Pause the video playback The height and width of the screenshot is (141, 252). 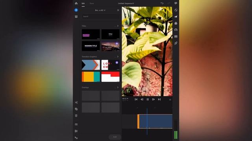pyautogui.click(x=148, y=99)
